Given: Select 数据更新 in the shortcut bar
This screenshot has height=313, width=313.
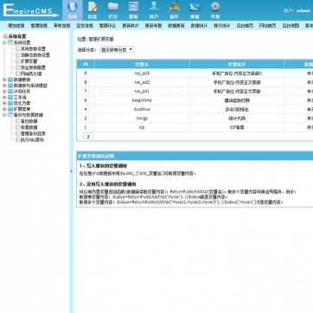Looking at the screenshot, I should click(x=176, y=26).
